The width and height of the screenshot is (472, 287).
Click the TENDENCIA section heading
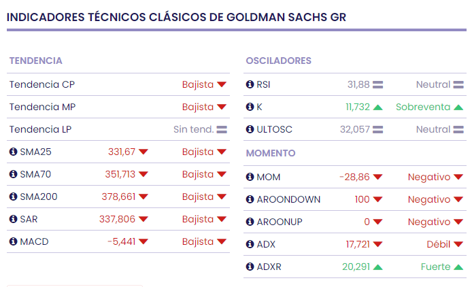(x=35, y=61)
